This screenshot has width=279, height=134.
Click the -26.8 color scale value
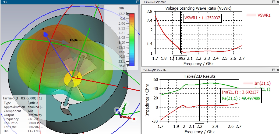121,66
